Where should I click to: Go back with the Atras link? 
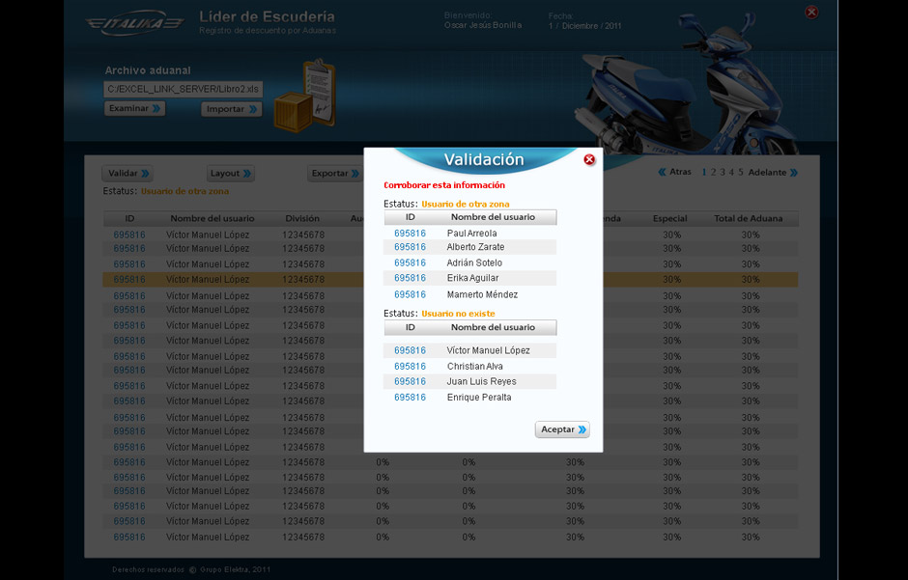pos(674,172)
